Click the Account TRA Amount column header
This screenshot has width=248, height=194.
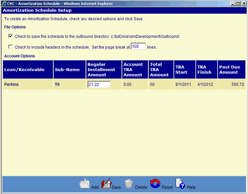point(135,69)
